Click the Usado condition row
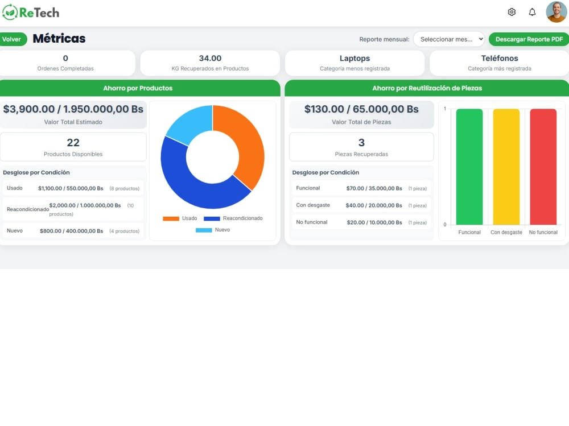 coord(73,188)
